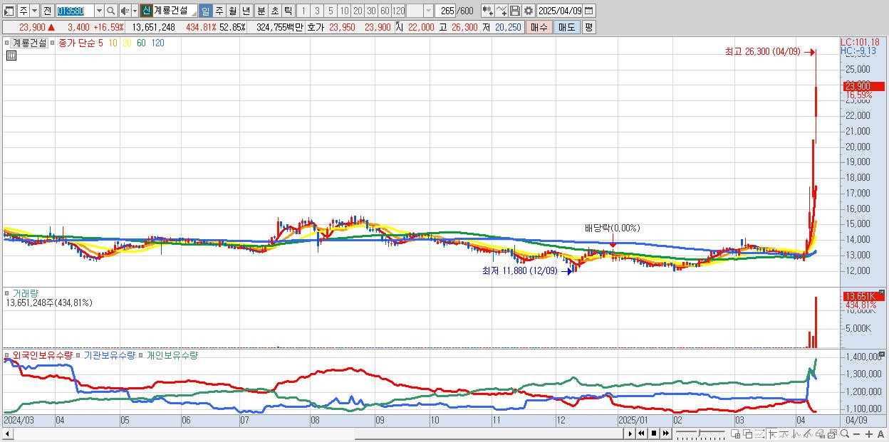
Task: Click the 'A' text icon at bottom right
Action: (880, 434)
